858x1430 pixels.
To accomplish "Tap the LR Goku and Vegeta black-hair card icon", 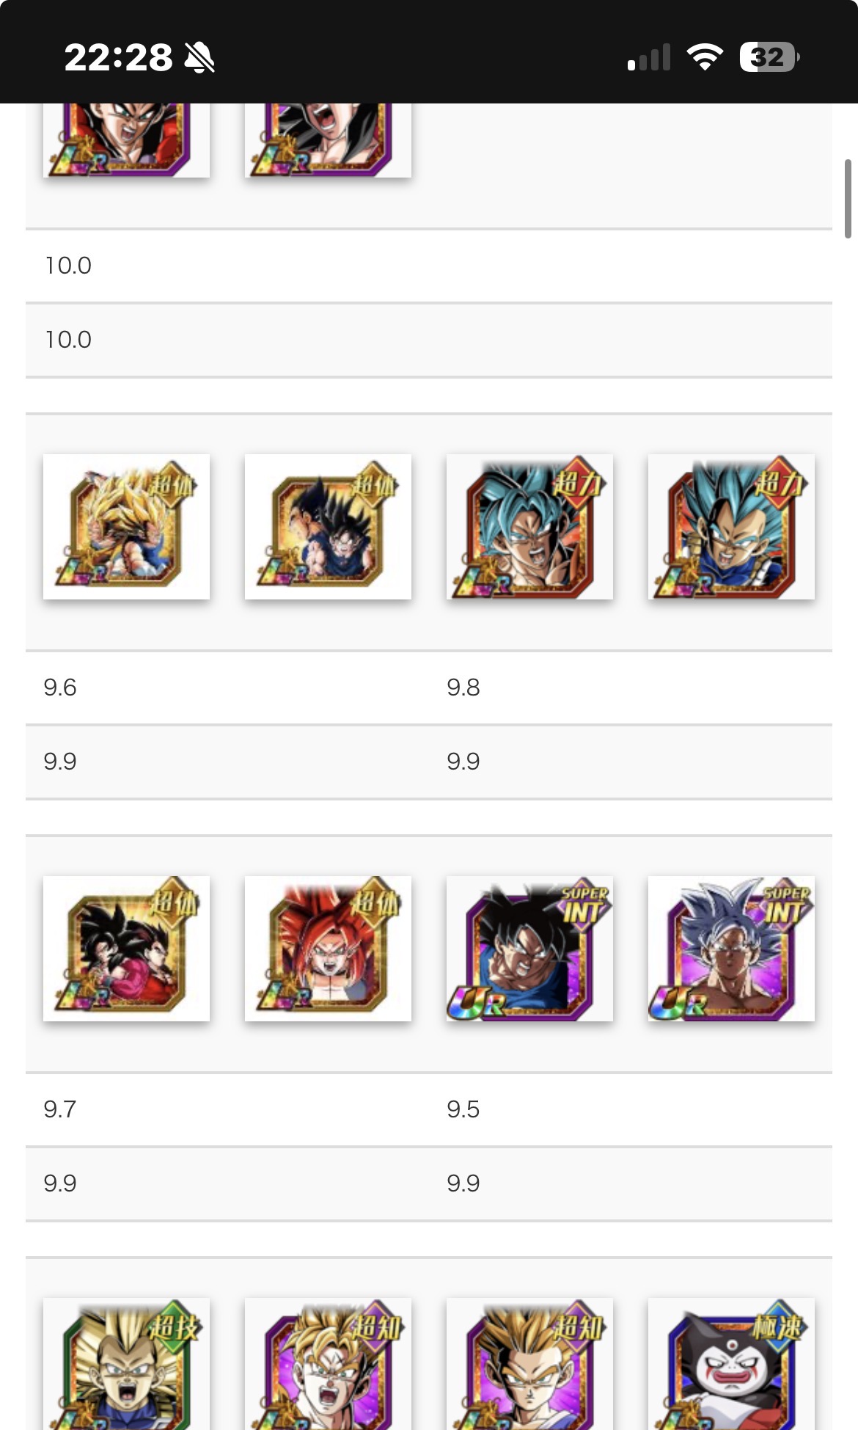I will 328,527.
